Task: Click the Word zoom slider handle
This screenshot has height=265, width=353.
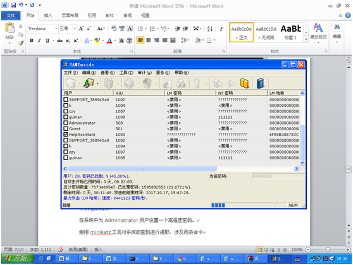Action: click(328, 249)
